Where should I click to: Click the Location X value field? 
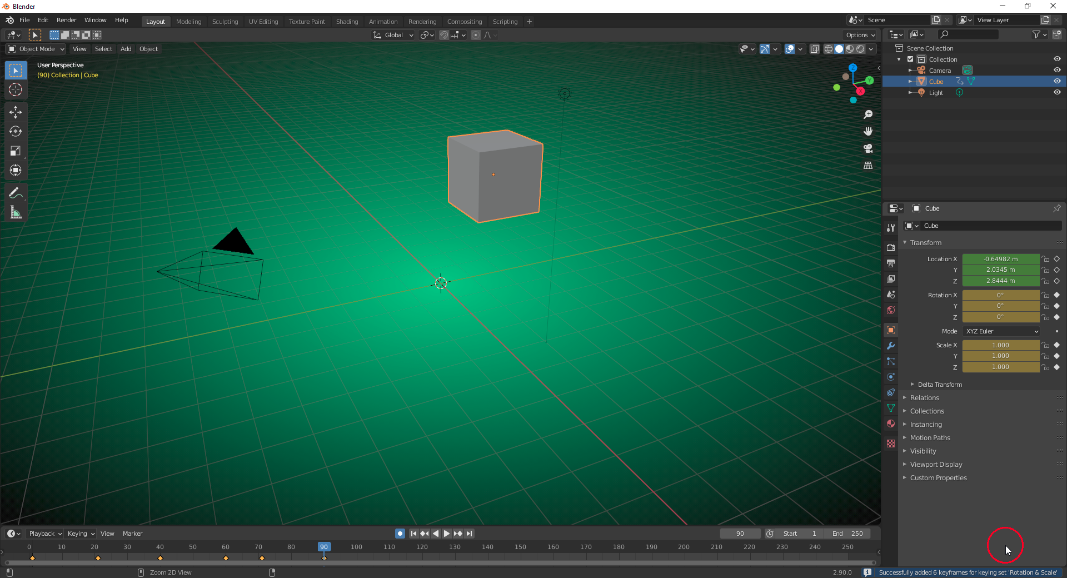(x=1001, y=259)
